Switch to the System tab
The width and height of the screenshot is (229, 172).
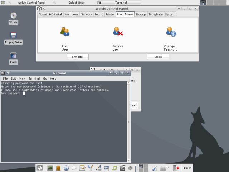pos(170,14)
